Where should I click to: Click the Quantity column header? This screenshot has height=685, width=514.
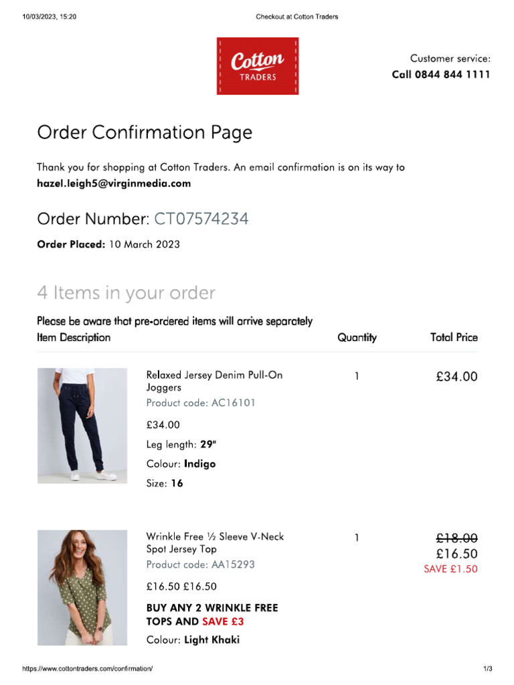(357, 337)
